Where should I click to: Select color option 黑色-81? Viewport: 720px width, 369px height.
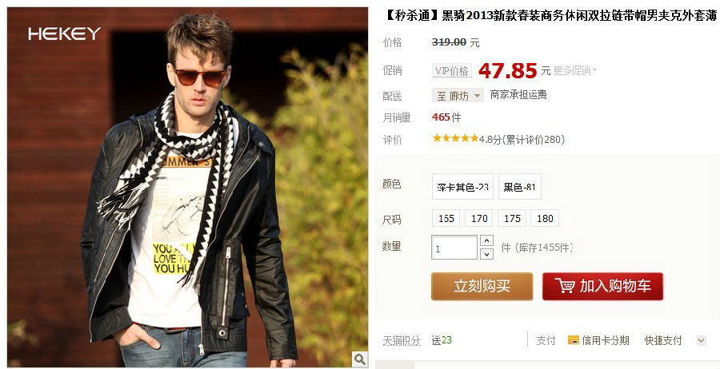click(520, 187)
